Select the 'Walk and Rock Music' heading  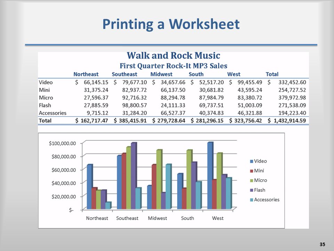[x=173, y=56]
